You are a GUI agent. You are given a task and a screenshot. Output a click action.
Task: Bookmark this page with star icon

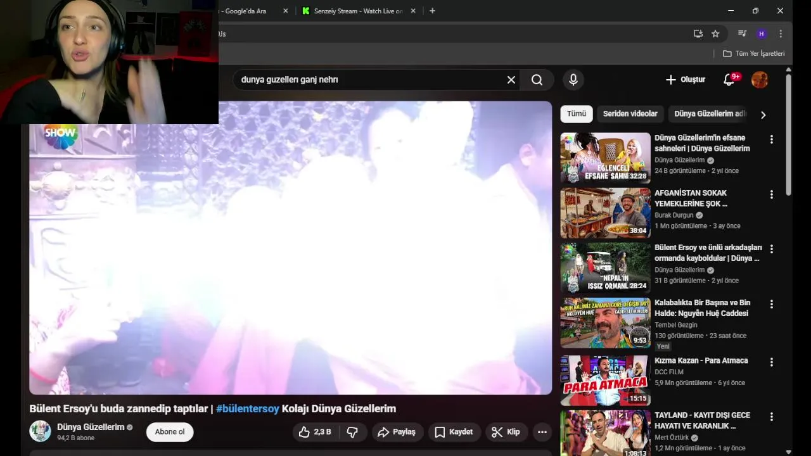[715, 34]
